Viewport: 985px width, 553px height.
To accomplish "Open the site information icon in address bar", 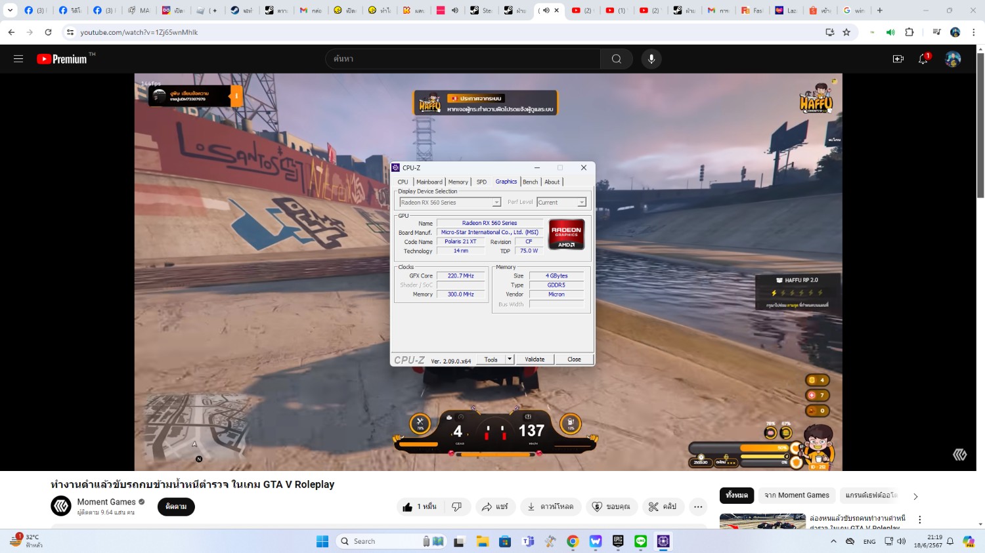I will pyautogui.click(x=70, y=32).
